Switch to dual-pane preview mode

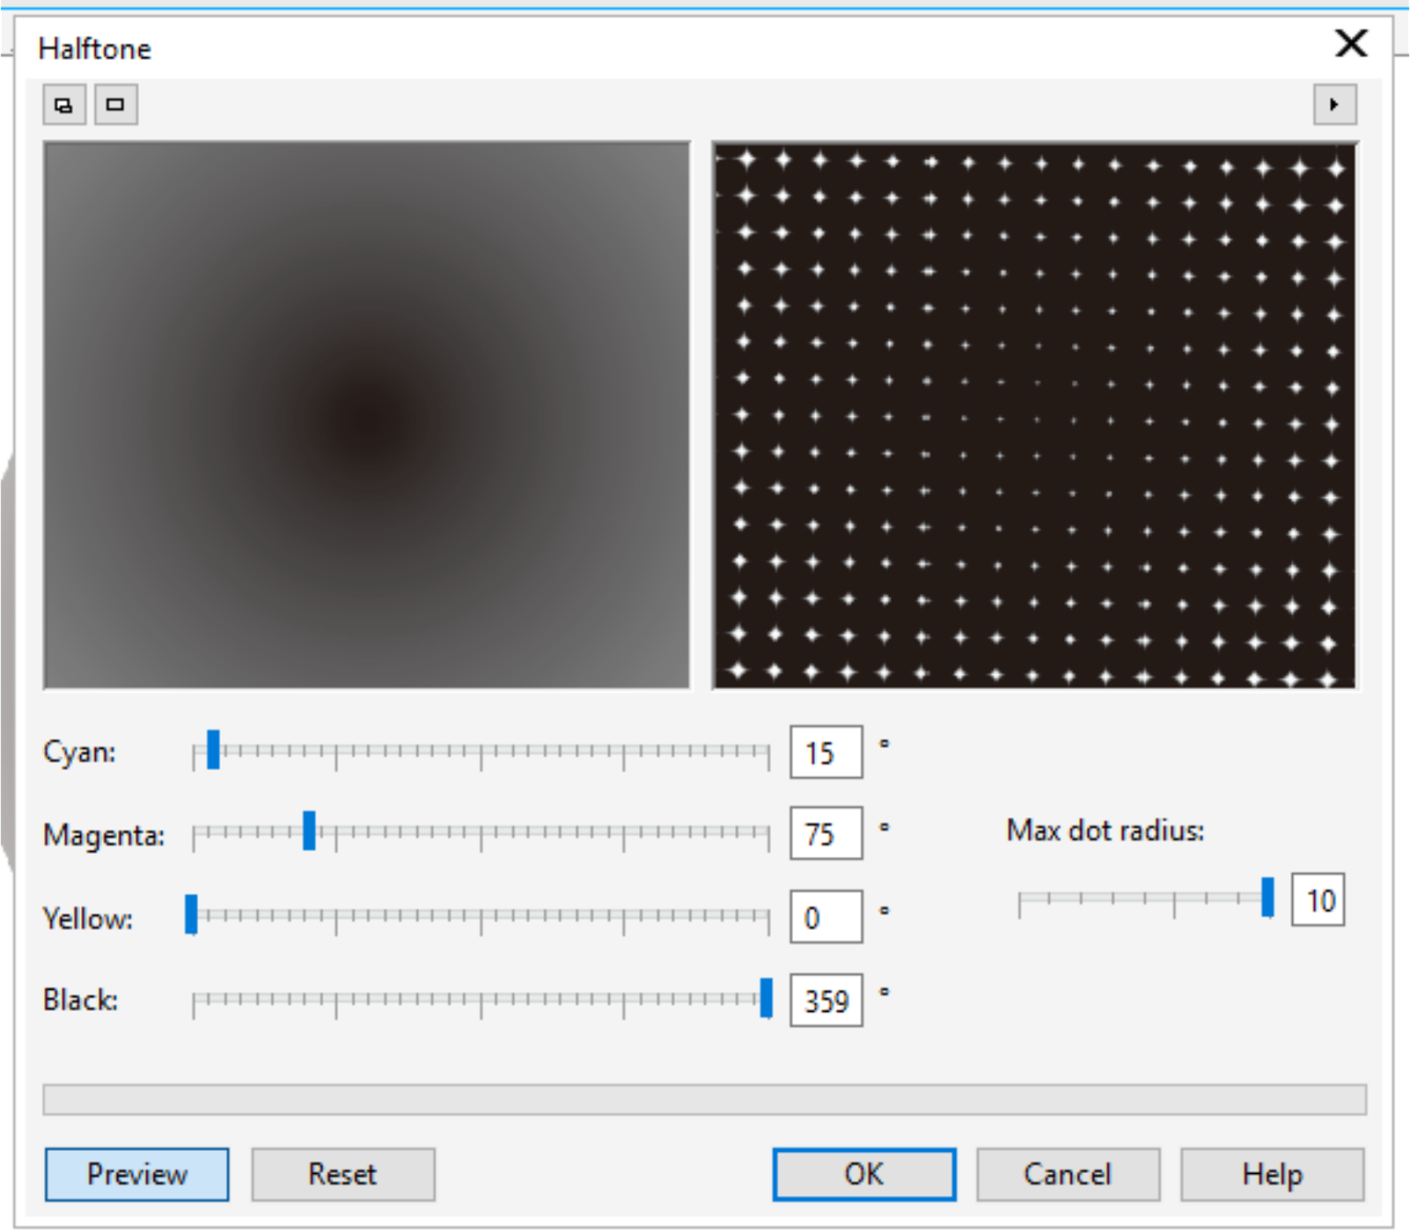point(63,104)
